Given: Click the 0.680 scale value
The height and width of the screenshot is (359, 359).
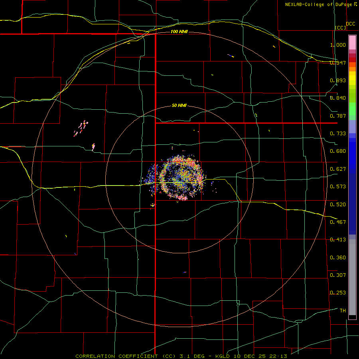Looking at the screenshot, I should [x=338, y=151].
